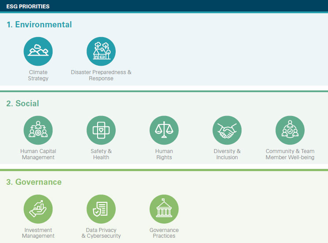The width and height of the screenshot is (328, 243).
Task: Select the "2. Social" section heading
Action: 23,104
